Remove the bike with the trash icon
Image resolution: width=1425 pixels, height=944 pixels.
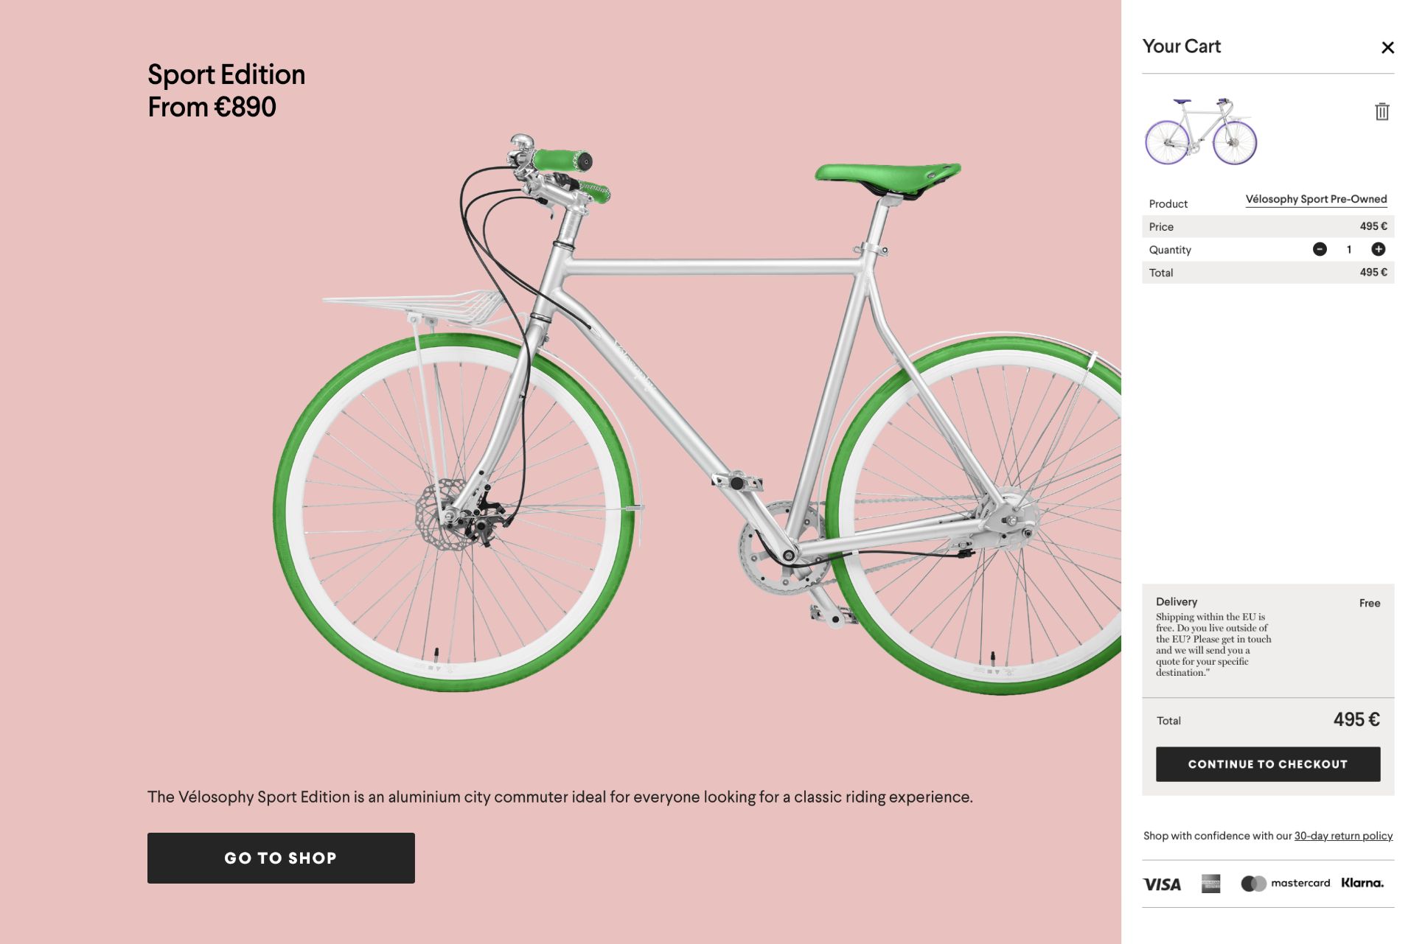[1382, 112]
